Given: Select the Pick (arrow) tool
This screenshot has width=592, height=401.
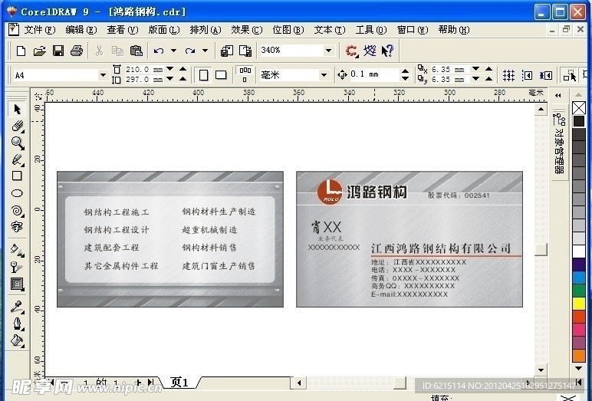Looking at the screenshot, I should (17, 109).
